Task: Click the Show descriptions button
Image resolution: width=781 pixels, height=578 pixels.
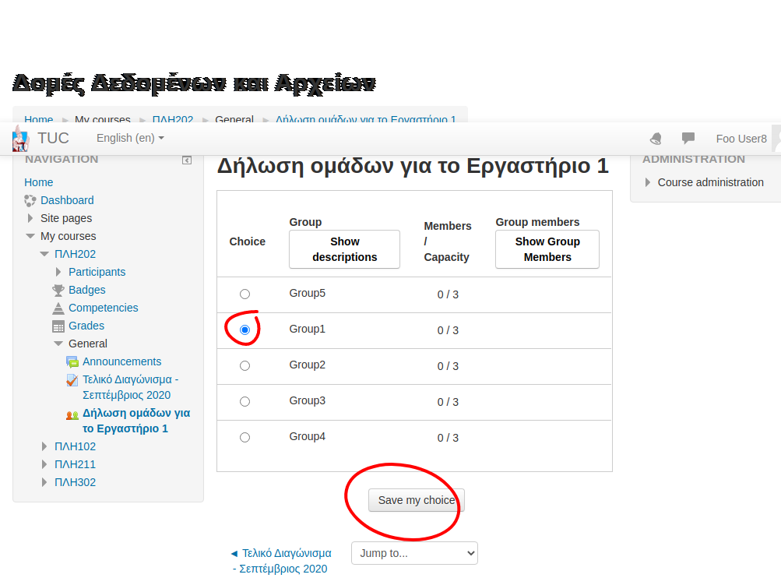Action: point(344,249)
